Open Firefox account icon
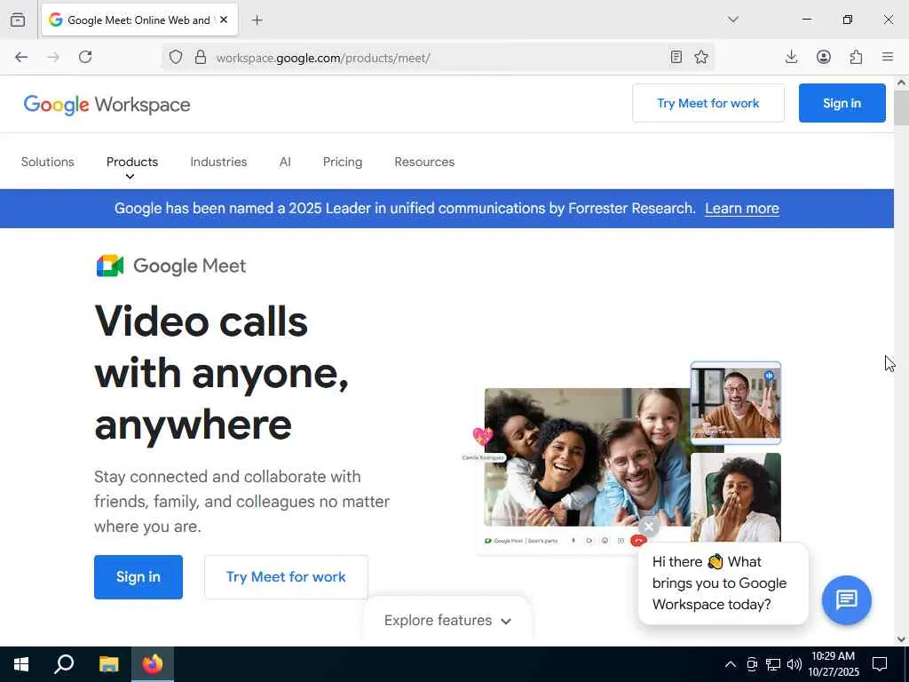The image size is (909, 682). pyautogui.click(x=824, y=57)
